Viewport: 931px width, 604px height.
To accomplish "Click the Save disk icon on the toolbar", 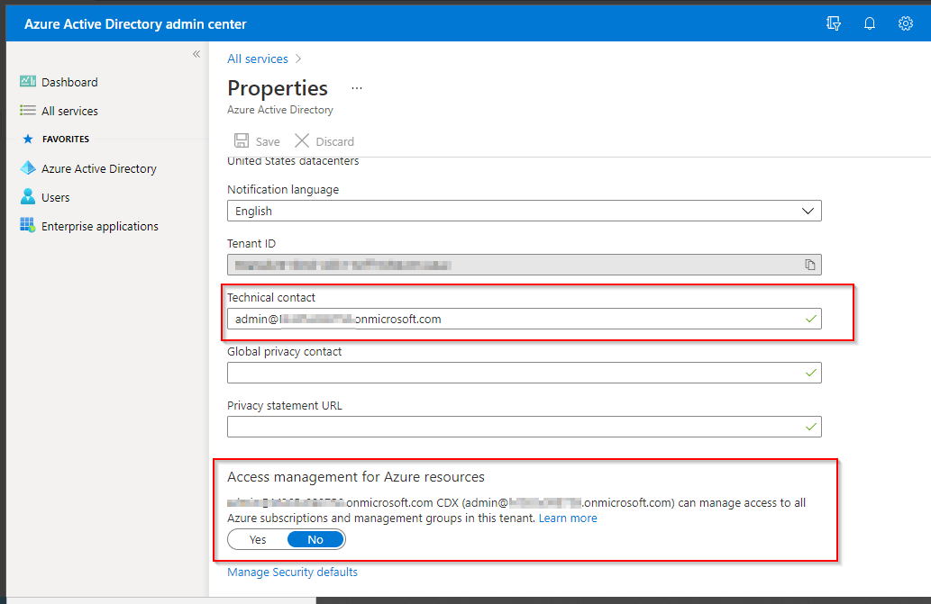I will [x=241, y=140].
